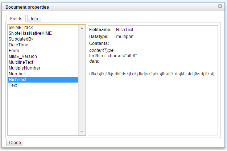Close dialog with the X icon
Screen dimensions: 227x151
pos(220,6)
